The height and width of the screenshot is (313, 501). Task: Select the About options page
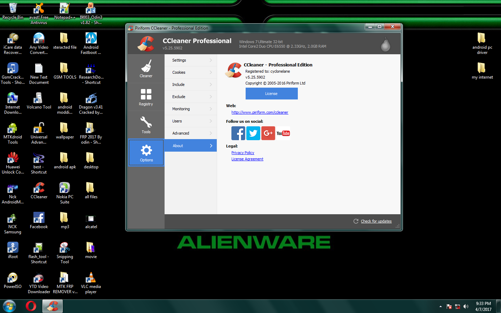191,146
